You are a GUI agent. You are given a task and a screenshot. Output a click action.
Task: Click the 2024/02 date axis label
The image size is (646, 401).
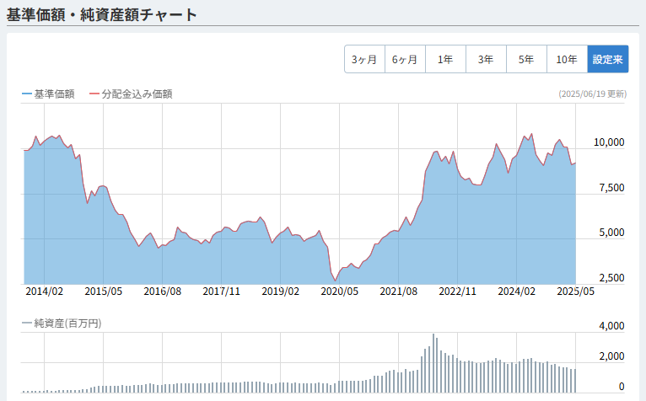click(x=517, y=291)
